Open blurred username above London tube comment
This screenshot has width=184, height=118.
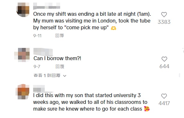click(47, 6)
